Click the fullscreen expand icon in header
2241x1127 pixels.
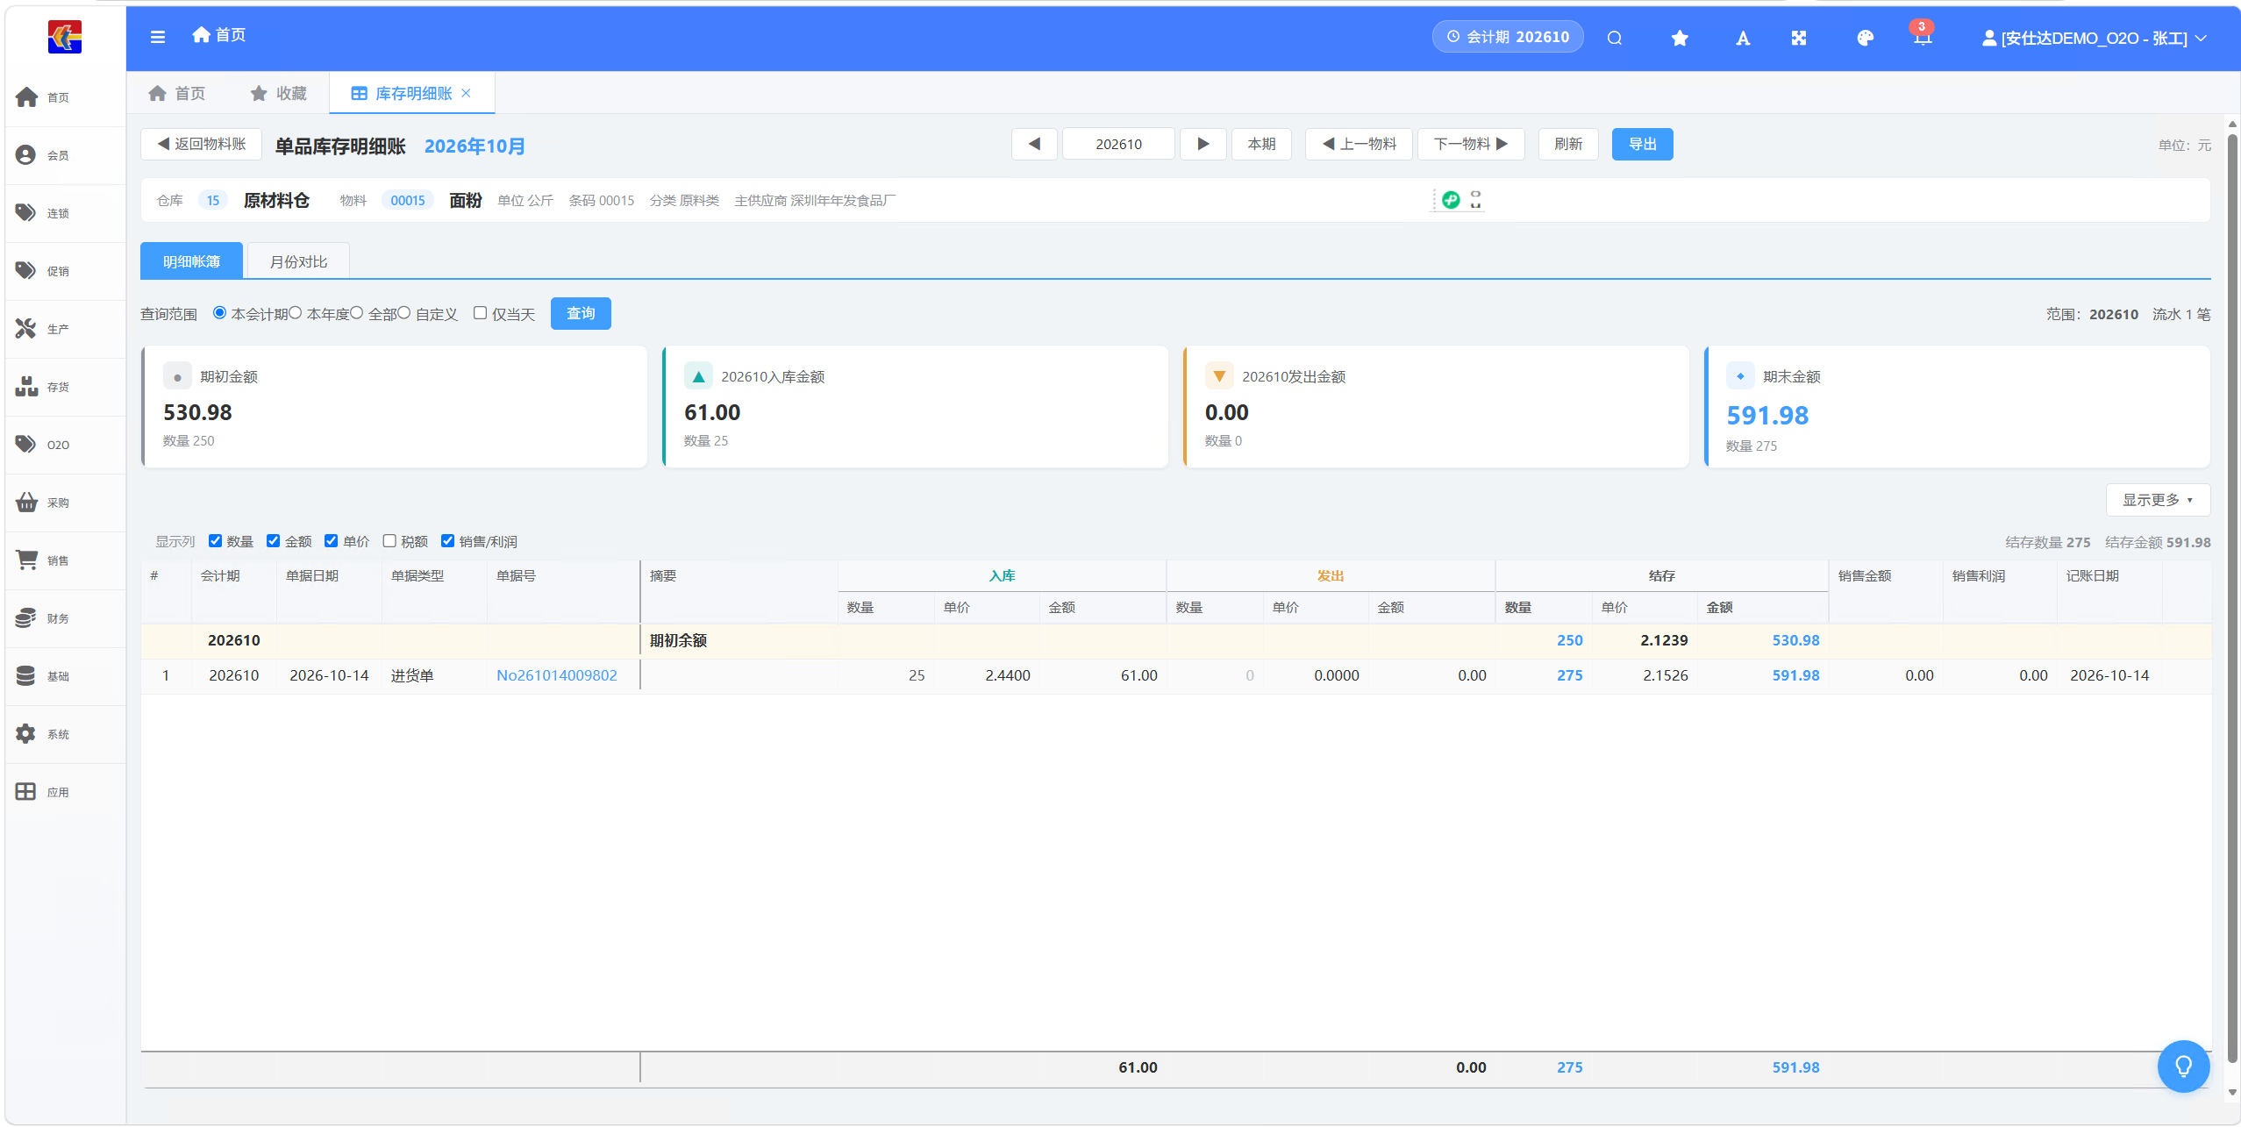click(1799, 38)
